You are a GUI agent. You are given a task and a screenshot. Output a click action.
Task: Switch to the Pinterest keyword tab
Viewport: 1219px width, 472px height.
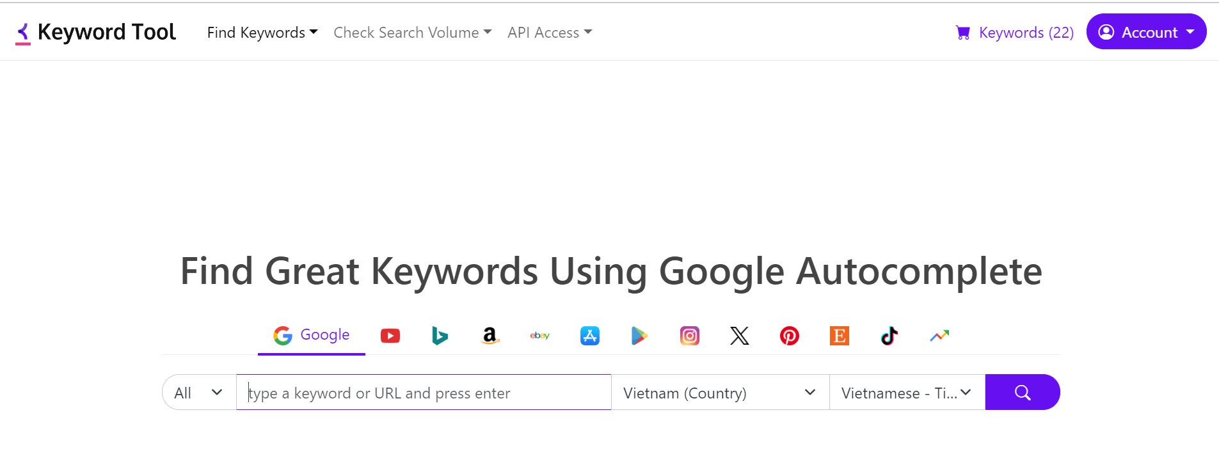click(789, 336)
